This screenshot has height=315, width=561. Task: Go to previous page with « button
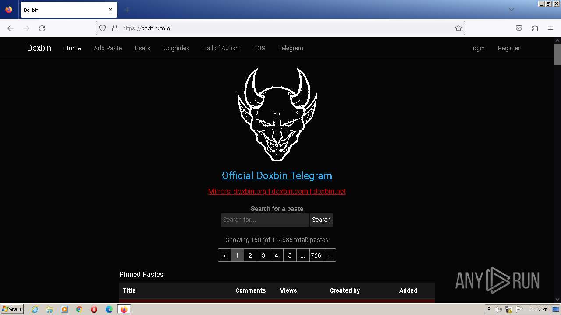pyautogui.click(x=224, y=255)
